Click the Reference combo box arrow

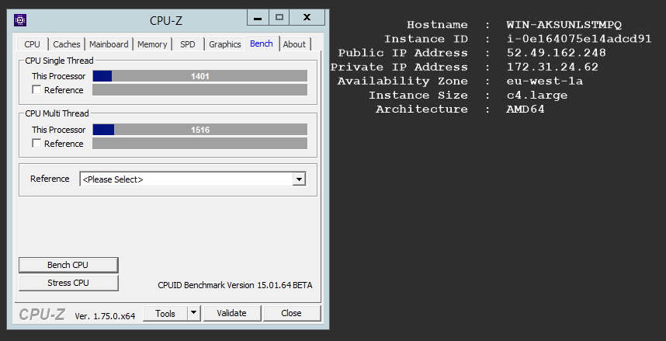tap(299, 179)
